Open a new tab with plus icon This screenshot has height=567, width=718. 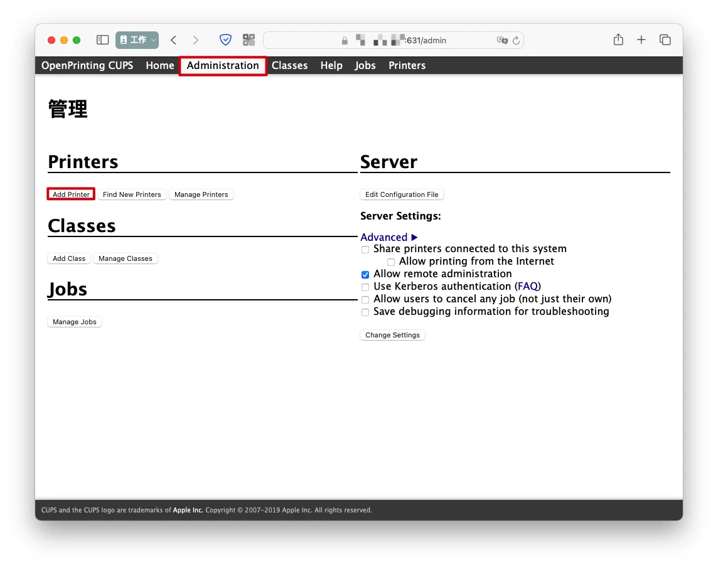pyautogui.click(x=641, y=40)
